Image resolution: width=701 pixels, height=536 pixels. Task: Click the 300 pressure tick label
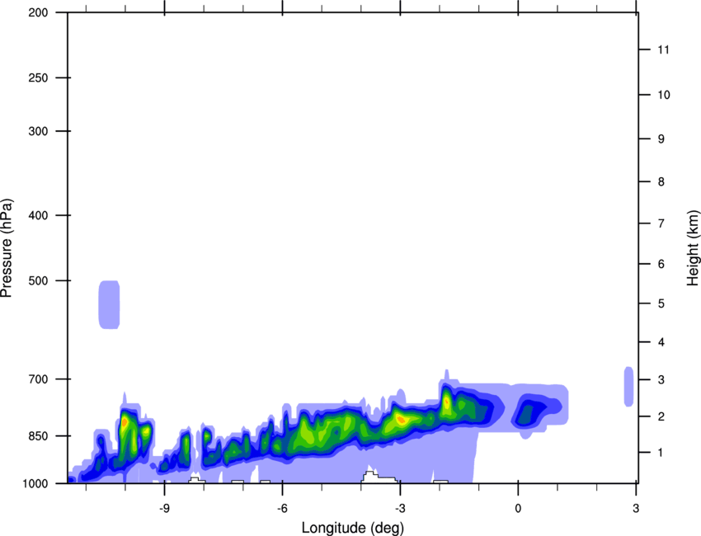38,131
